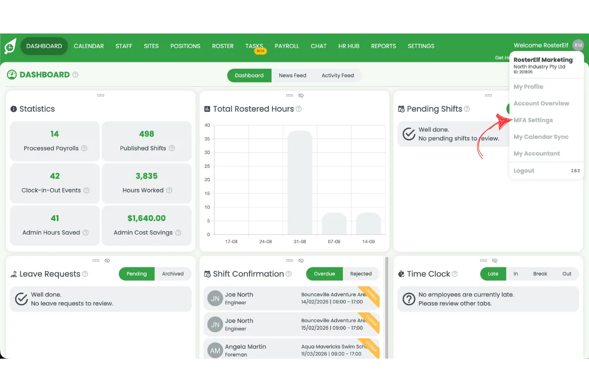Click the Statistics widget drag handle
The width and height of the screenshot is (589, 392).
101,96
